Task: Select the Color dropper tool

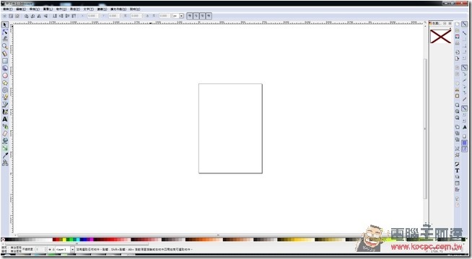Action: click(5, 155)
